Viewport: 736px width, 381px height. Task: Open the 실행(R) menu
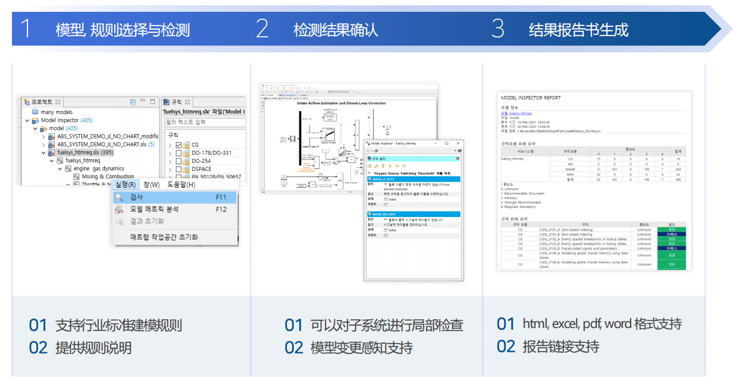pyautogui.click(x=125, y=185)
